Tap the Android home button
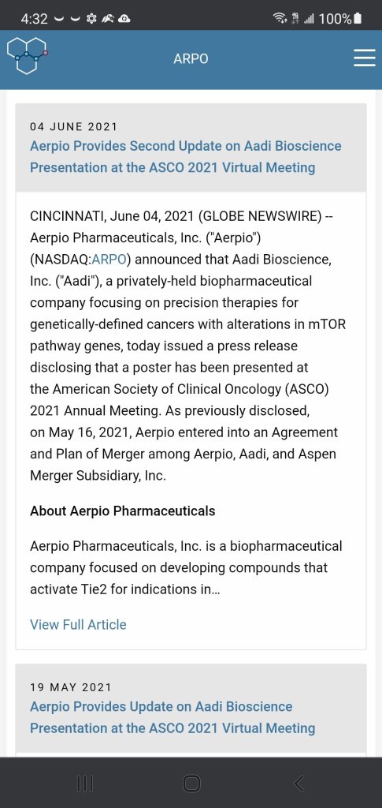 tap(191, 784)
